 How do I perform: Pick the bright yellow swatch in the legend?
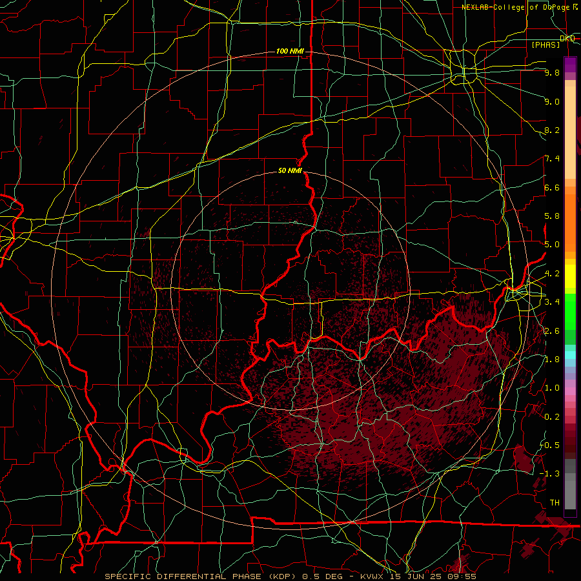(x=570, y=276)
